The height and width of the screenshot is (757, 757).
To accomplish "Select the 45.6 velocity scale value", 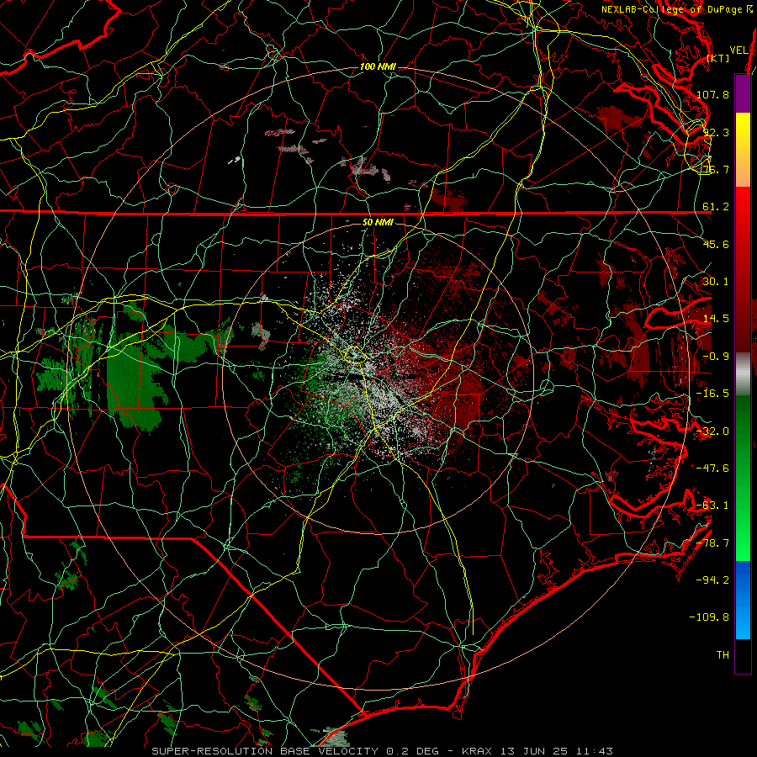I will (716, 244).
